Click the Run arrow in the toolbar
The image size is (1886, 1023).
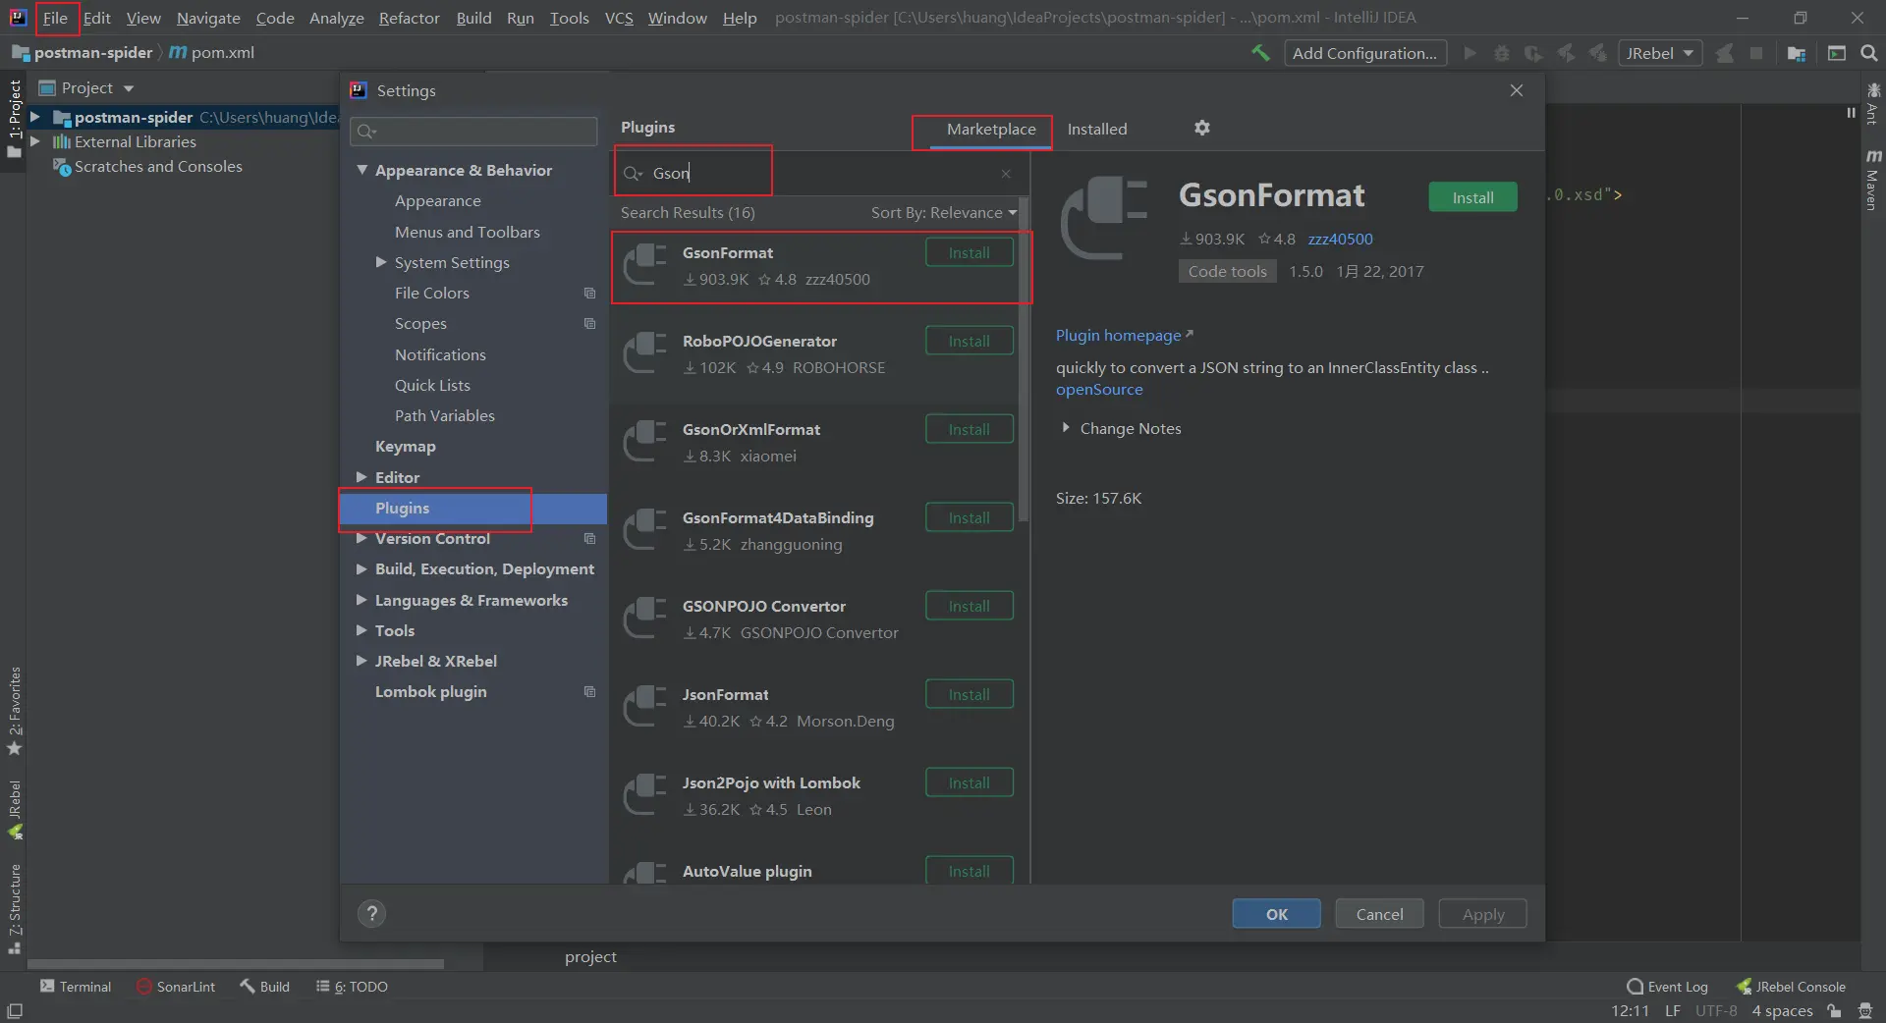[1470, 53]
